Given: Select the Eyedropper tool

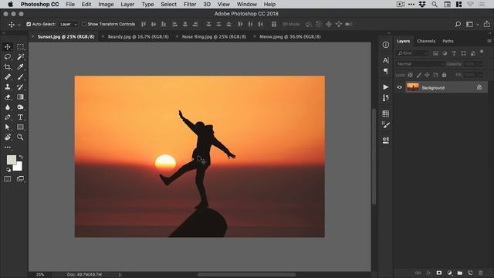Looking at the screenshot, I should point(20,67).
